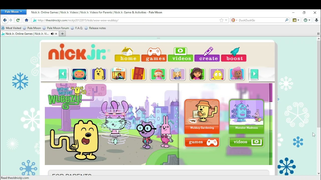
Task: Go back to the previous page
Action: (x=5, y=20)
